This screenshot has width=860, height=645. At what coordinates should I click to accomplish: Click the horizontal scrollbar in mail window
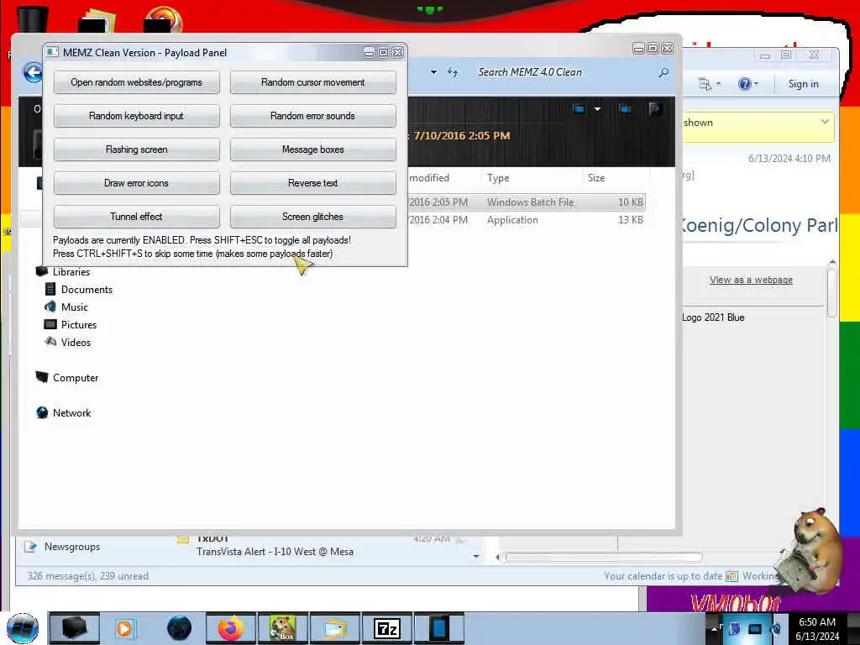tap(603, 558)
